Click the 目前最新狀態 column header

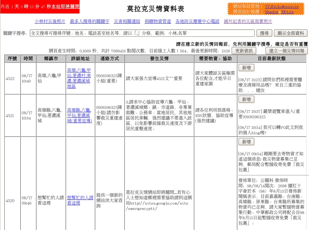click(272, 58)
